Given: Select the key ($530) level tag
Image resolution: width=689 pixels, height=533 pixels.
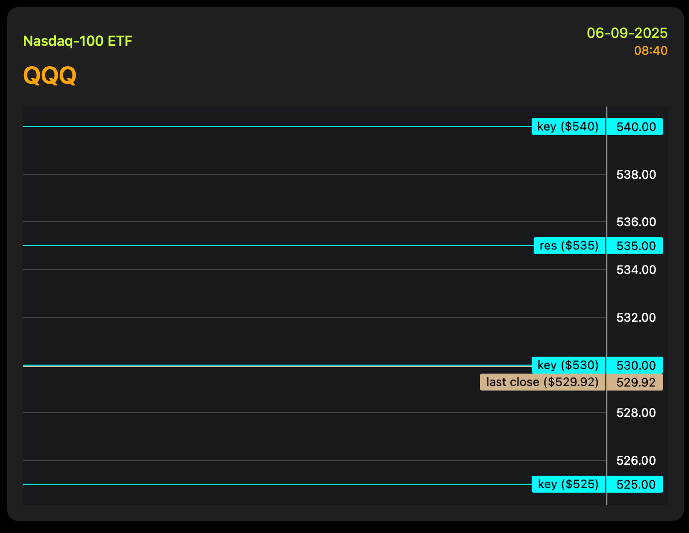Looking at the screenshot, I should coord(568,365).
